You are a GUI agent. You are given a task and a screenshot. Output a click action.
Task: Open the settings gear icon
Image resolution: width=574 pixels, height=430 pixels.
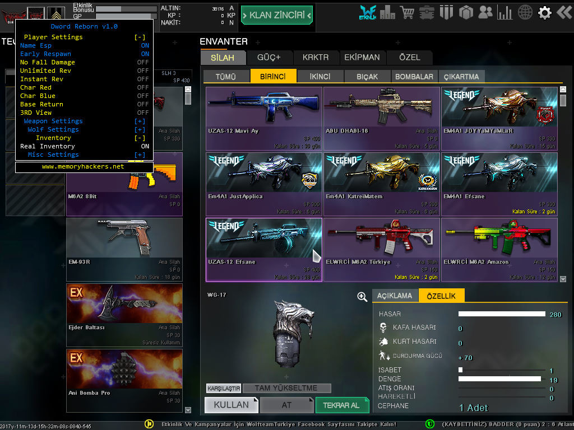pyautogui.click(x=544, y=13)
